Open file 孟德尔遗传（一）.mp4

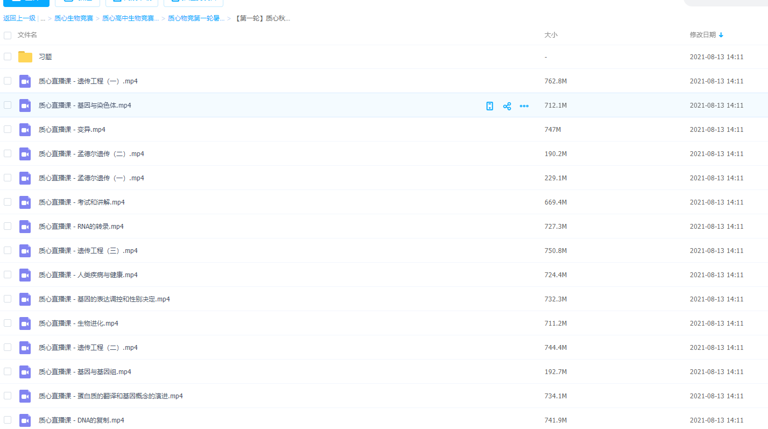(x=91, y=178)
